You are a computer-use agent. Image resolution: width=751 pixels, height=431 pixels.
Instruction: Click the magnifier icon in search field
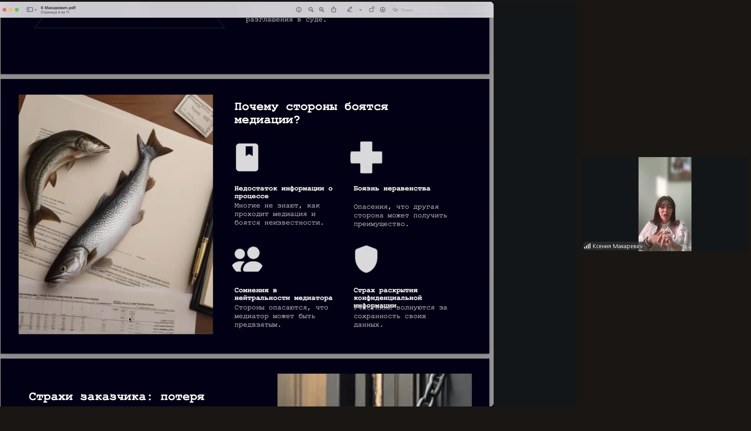395,10
